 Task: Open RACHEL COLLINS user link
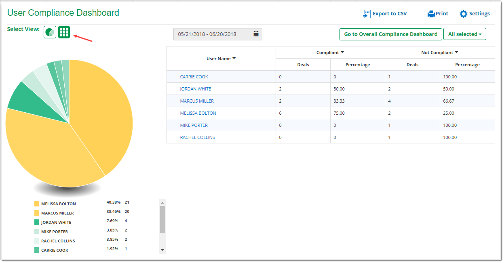point(198,137)
